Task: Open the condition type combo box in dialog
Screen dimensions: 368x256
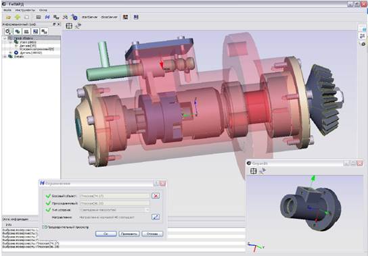Action: tap(115, 210)
